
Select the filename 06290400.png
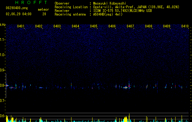[17, 8]
